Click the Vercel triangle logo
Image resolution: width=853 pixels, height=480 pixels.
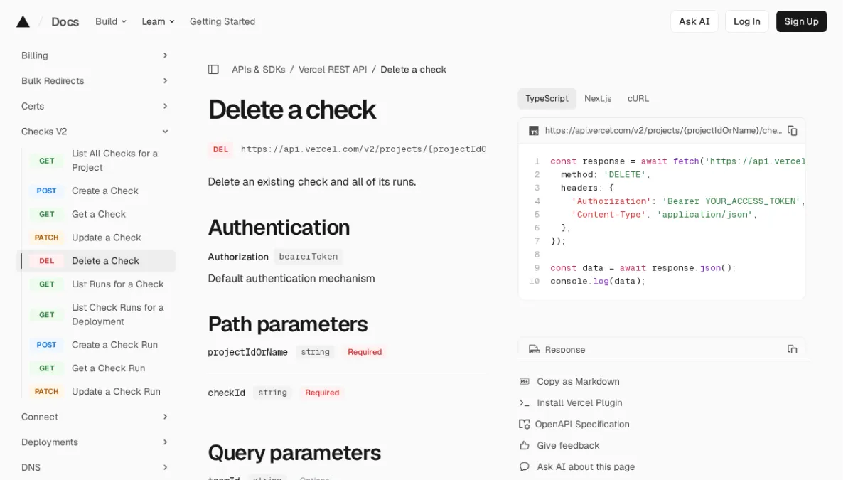click(23, 21)
